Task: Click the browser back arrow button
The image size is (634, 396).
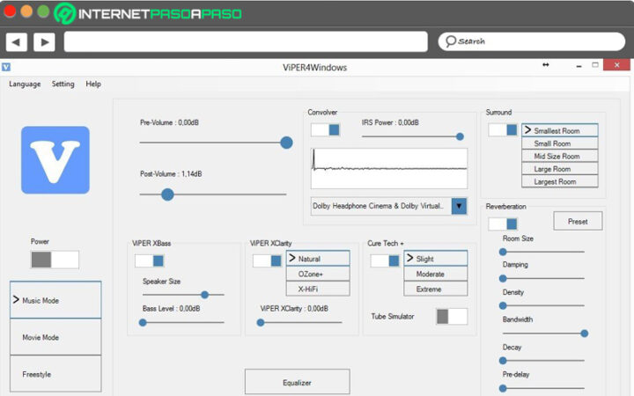Action: click(x=16, y=41)
